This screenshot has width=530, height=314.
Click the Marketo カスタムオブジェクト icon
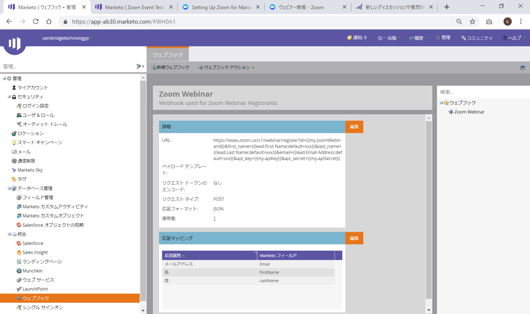coord(19,216)
